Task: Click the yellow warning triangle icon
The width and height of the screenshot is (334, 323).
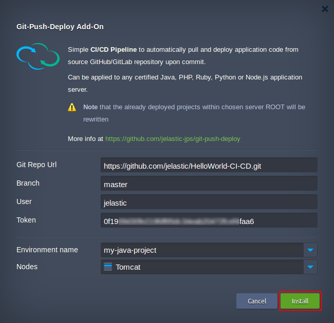Action: (x=72, y=108)
